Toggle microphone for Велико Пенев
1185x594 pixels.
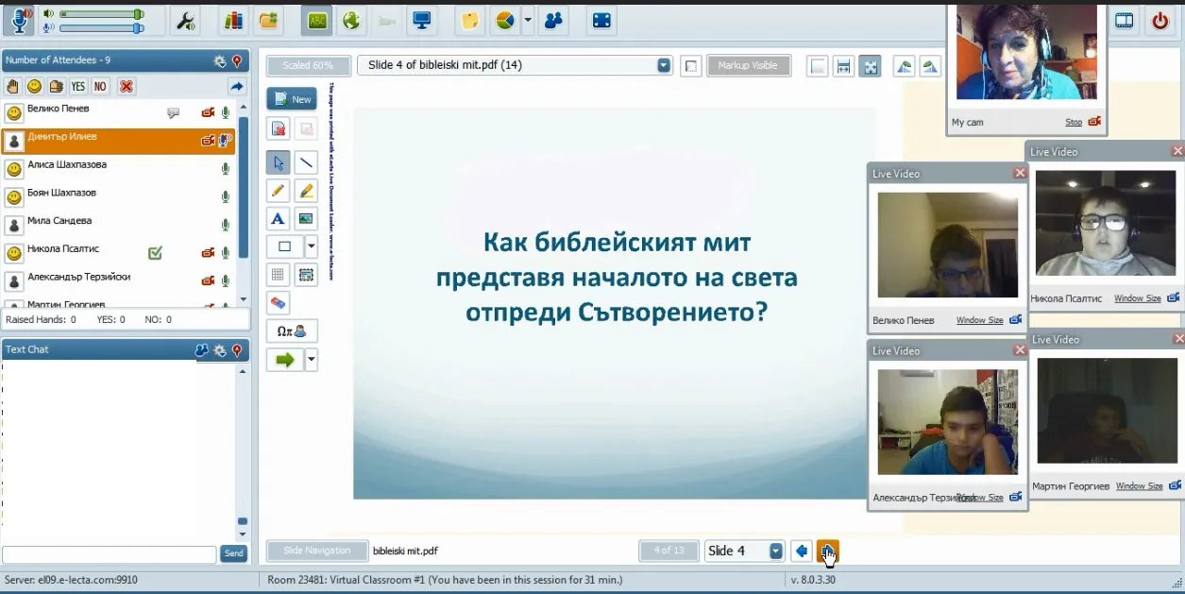(x=226, y=113)
